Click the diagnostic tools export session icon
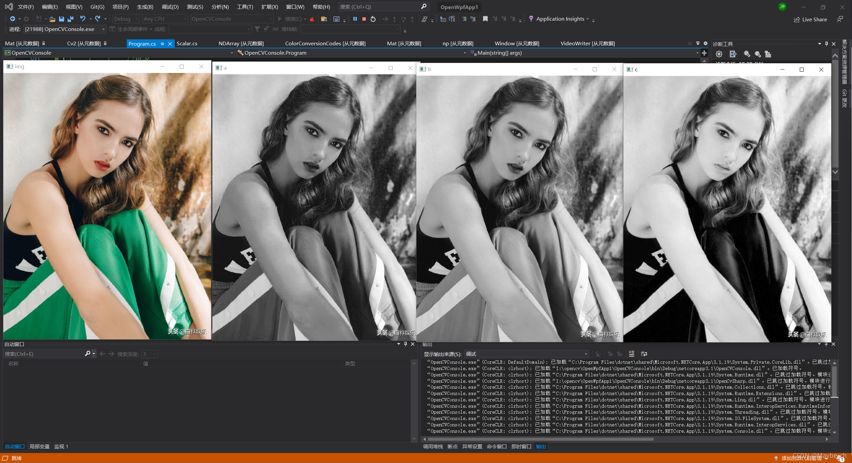 (733, 54)
